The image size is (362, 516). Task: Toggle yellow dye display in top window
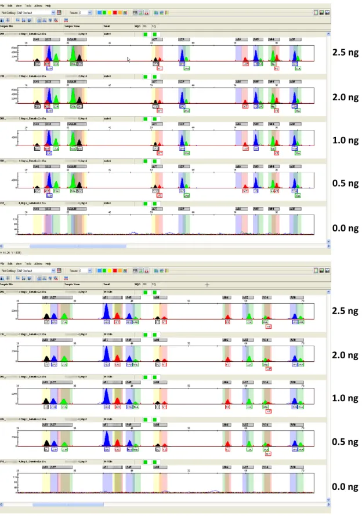click(x=110, y=13)
